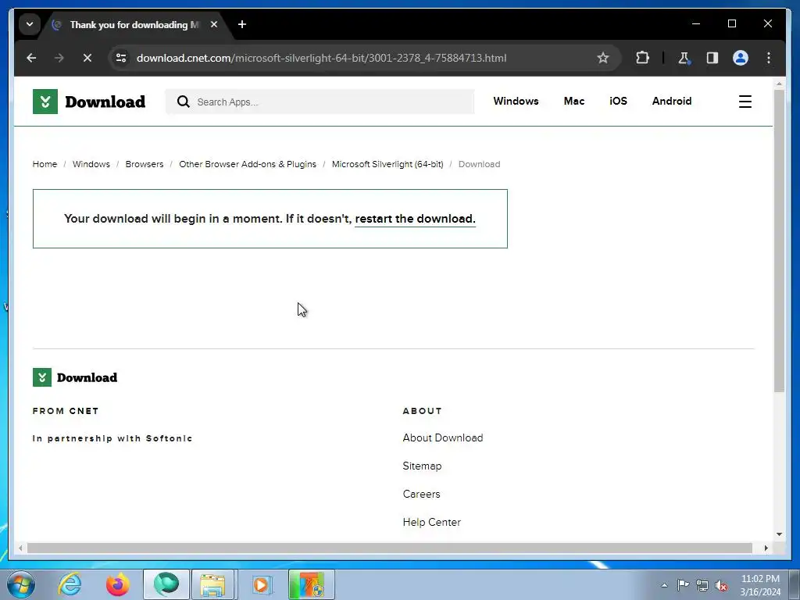Open About Download link

[x=443, y=437]
